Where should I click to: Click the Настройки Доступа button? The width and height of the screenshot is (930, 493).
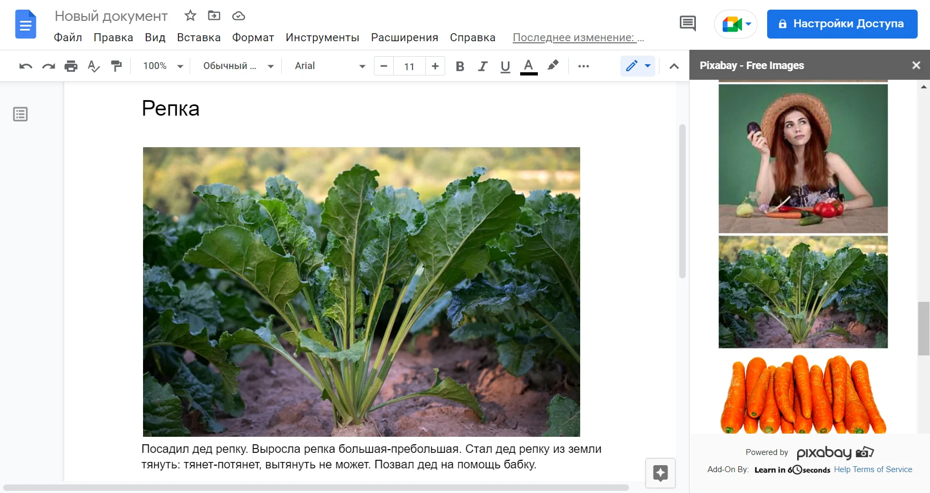click(x=842, y=24)
